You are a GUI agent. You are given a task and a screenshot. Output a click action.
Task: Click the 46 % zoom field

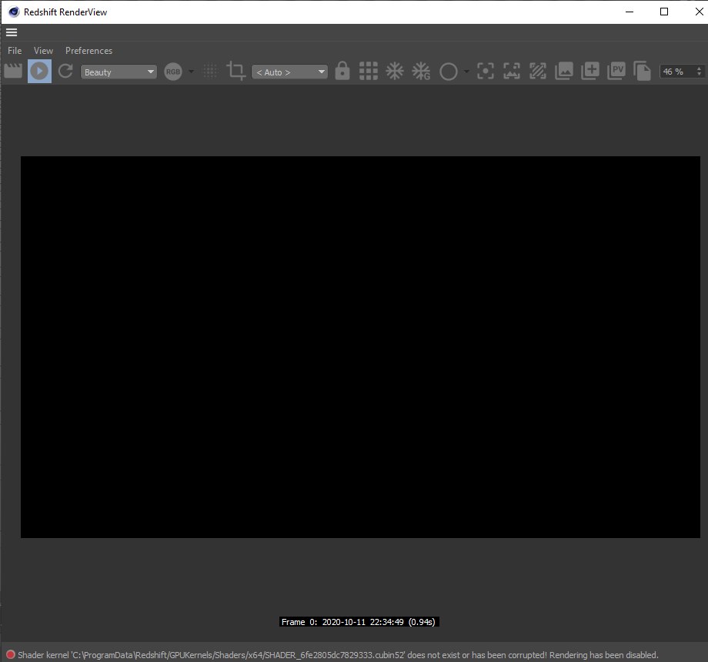[677, 72]
